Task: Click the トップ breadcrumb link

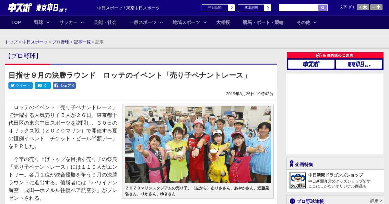Action: pos(11,42)
